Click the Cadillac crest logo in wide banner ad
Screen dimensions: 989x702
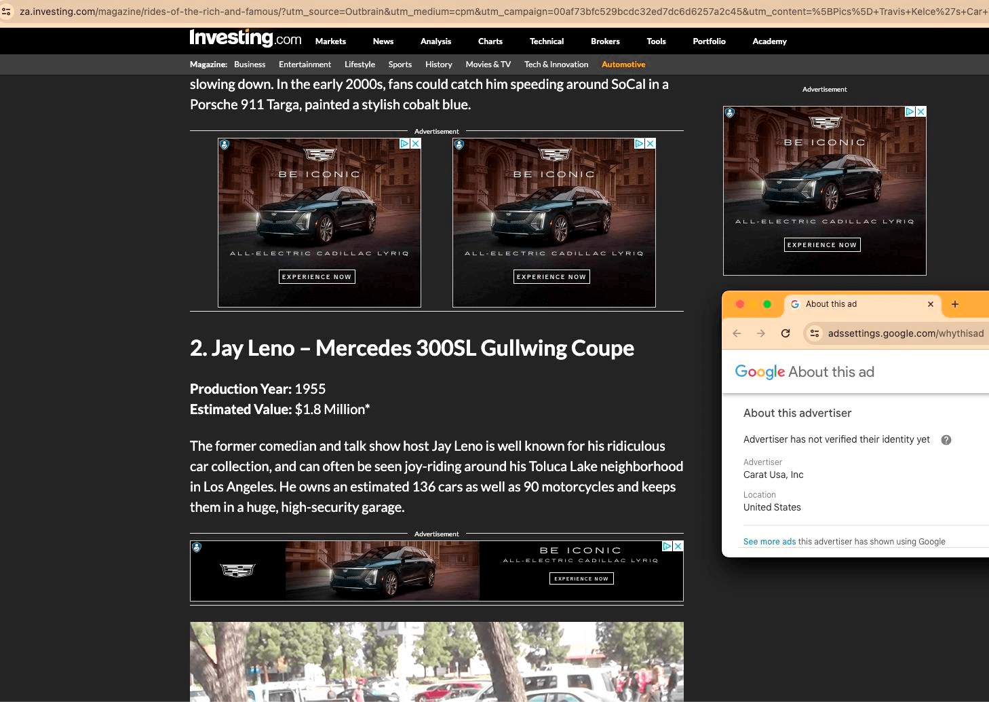pyautogui.click(x=238, y=570)
